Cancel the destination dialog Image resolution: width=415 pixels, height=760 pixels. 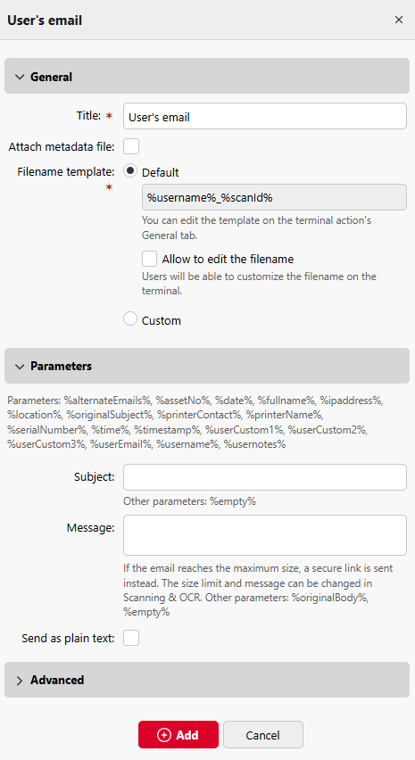[262, 735]
